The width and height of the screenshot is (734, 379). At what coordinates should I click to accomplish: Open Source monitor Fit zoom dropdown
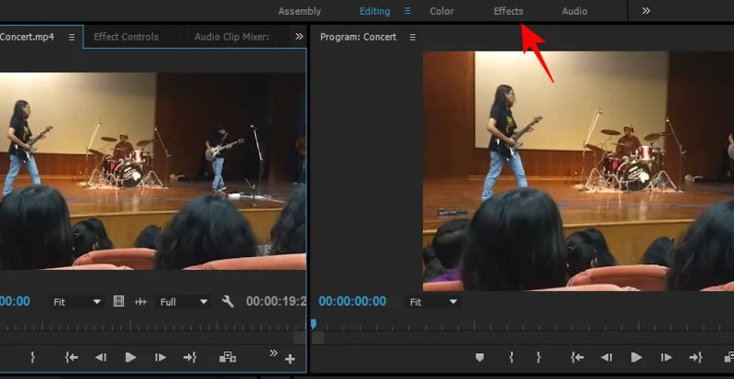click(77, 301)
